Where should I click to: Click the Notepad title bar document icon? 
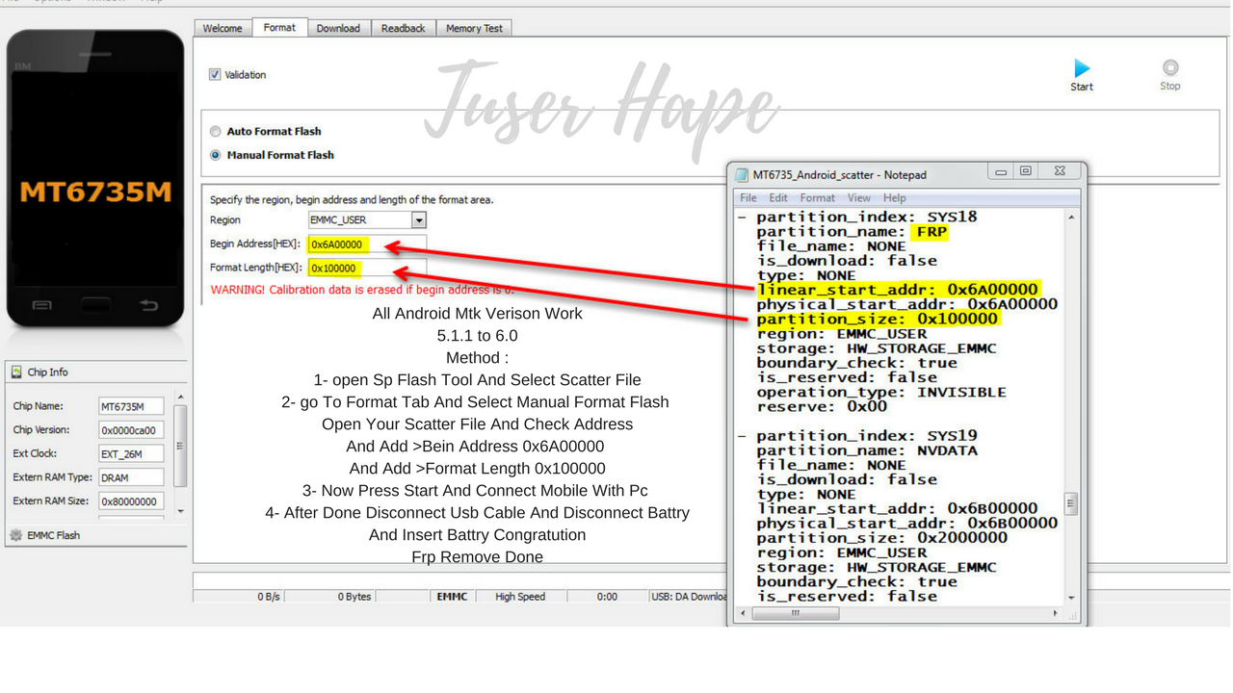point(741,175)
